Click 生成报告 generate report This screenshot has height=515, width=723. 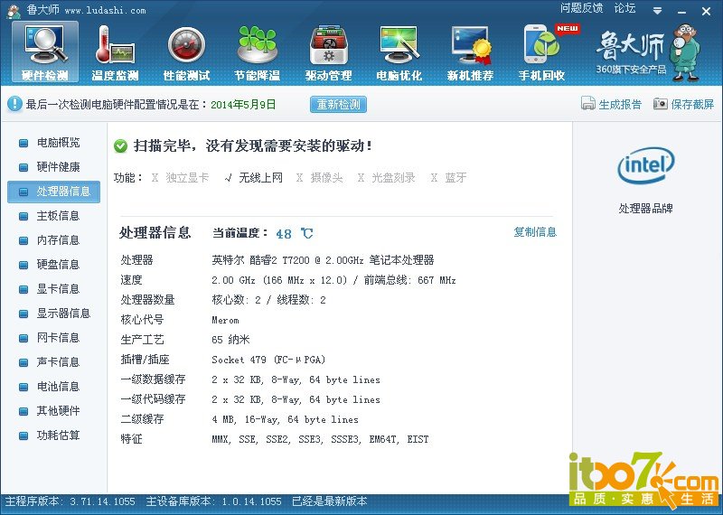(x=620, y=104)
